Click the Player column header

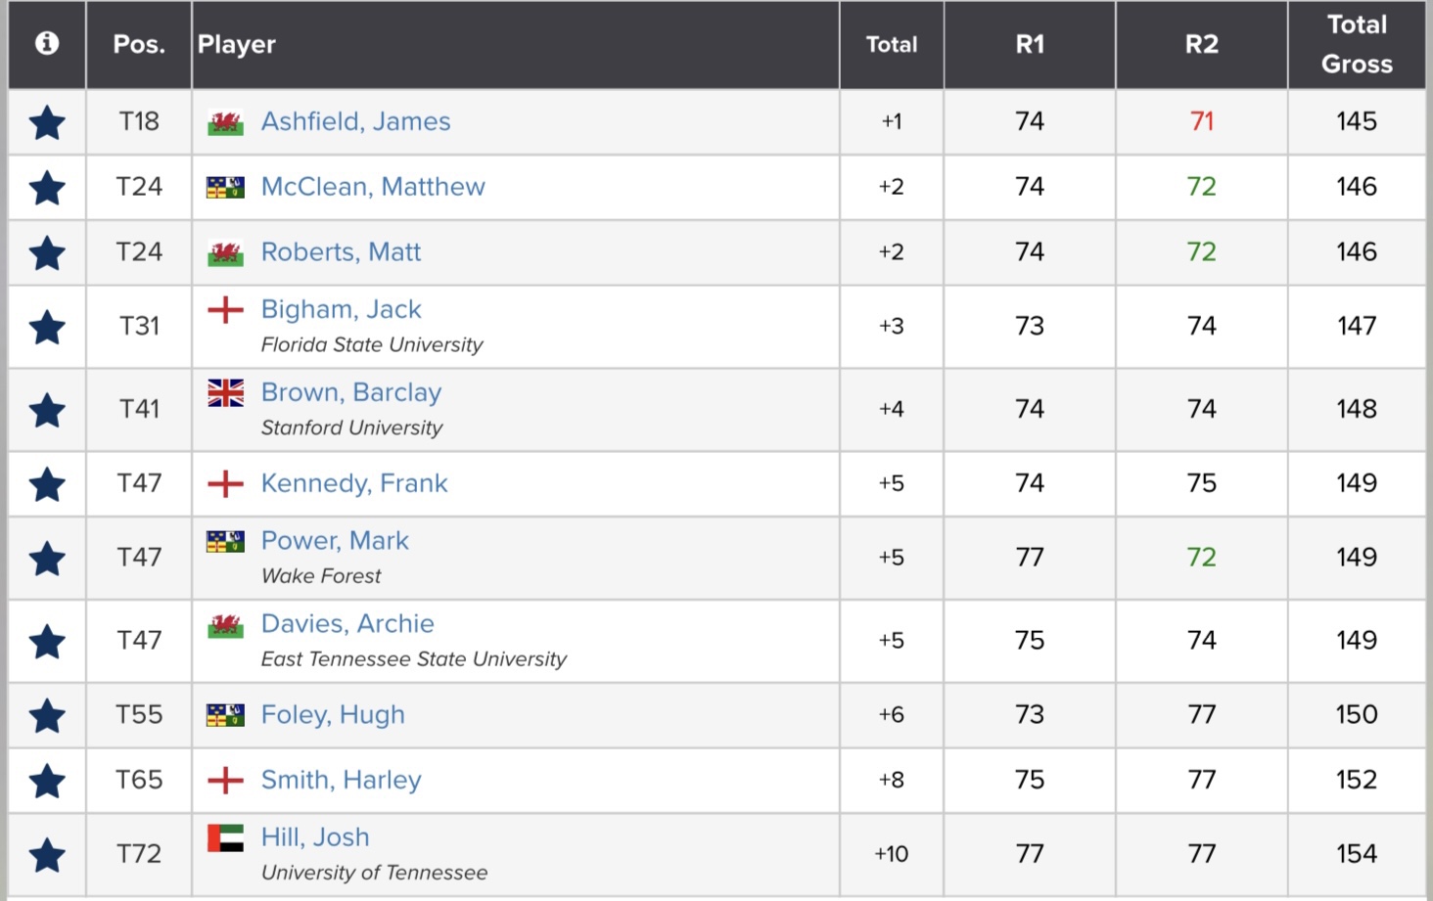(x=237, y=44)
